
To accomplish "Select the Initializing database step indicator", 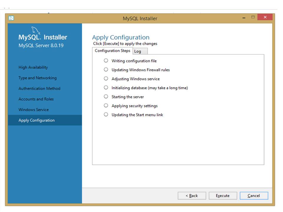I will (106, 88).
